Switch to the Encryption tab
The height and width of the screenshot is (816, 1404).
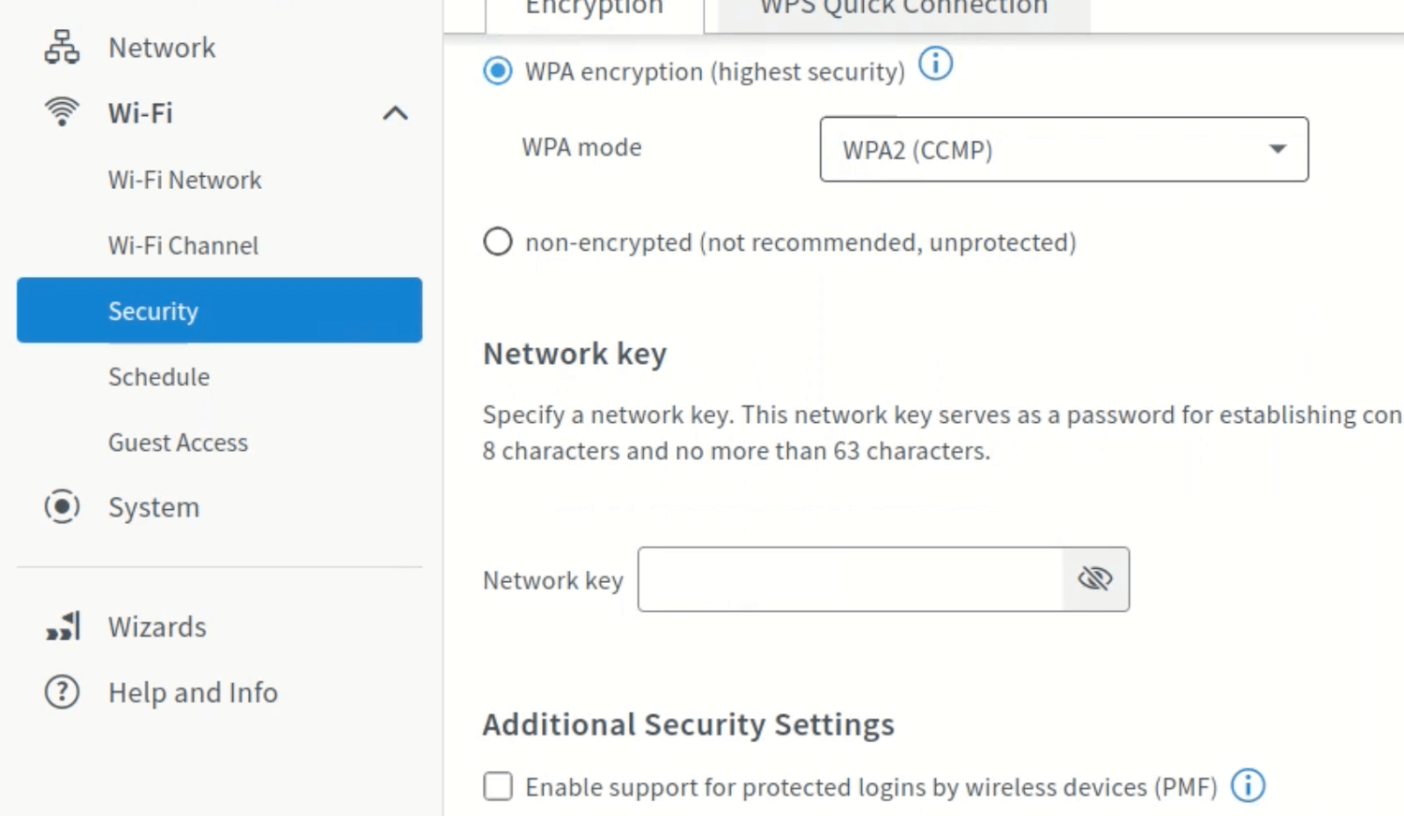click(594, 9)
